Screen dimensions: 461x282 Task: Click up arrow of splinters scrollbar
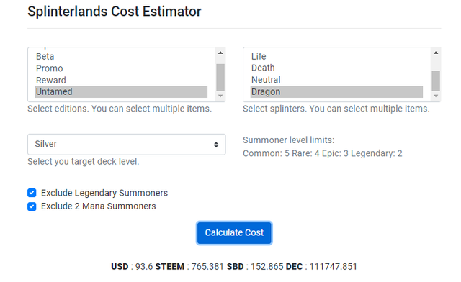tap(436, 53)
